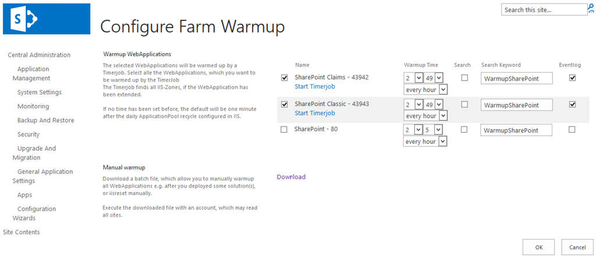Open the hour dropdown for SharePoint Claims
This screenshot has height=257, width=596.
click(413, 78)
